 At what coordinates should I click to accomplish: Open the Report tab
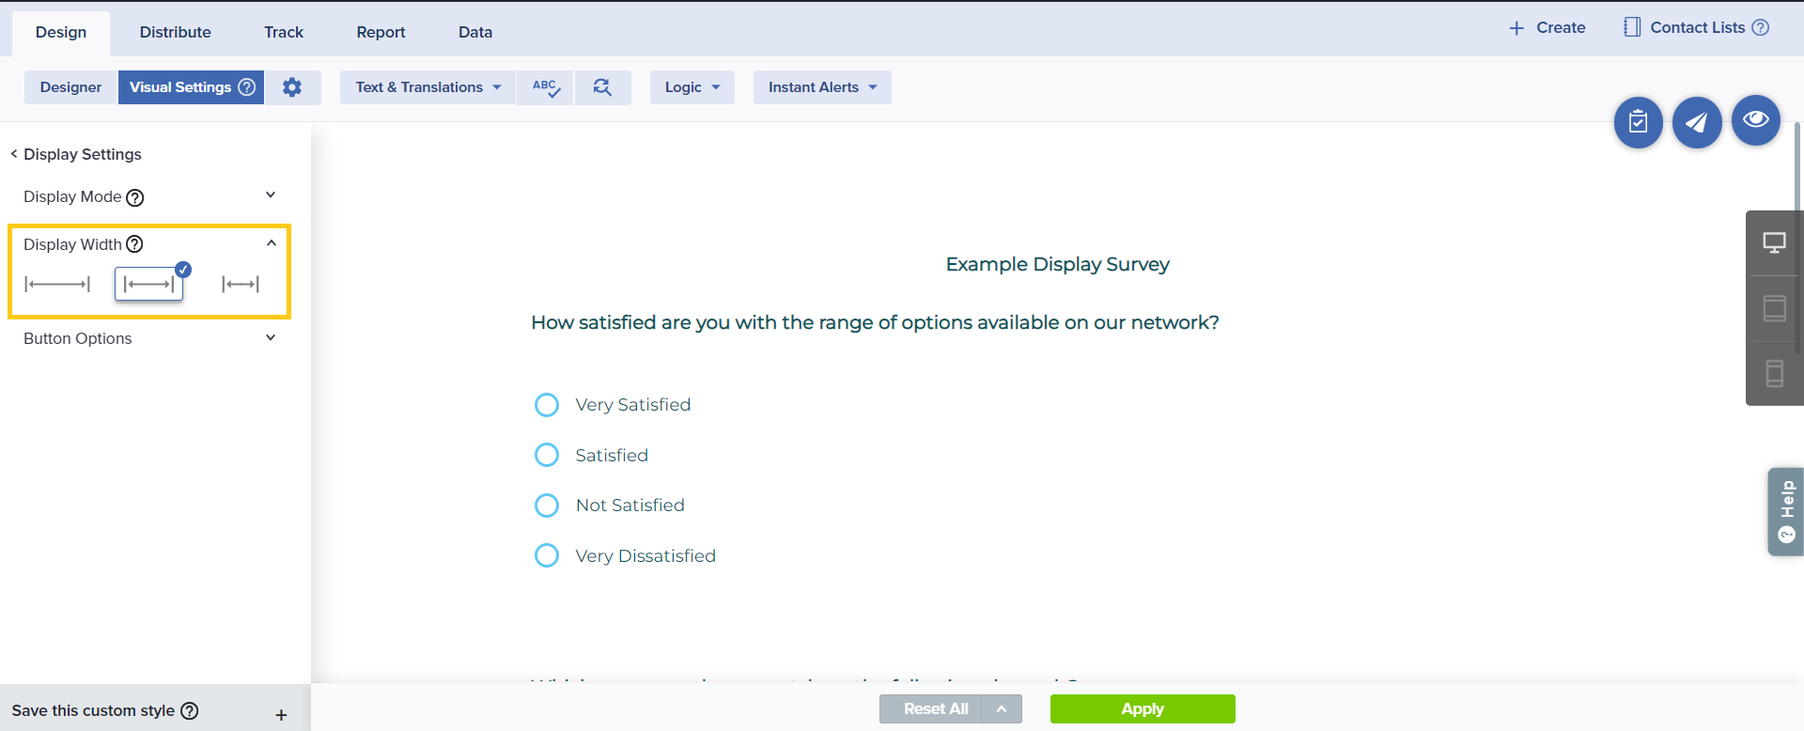[381, 32]
